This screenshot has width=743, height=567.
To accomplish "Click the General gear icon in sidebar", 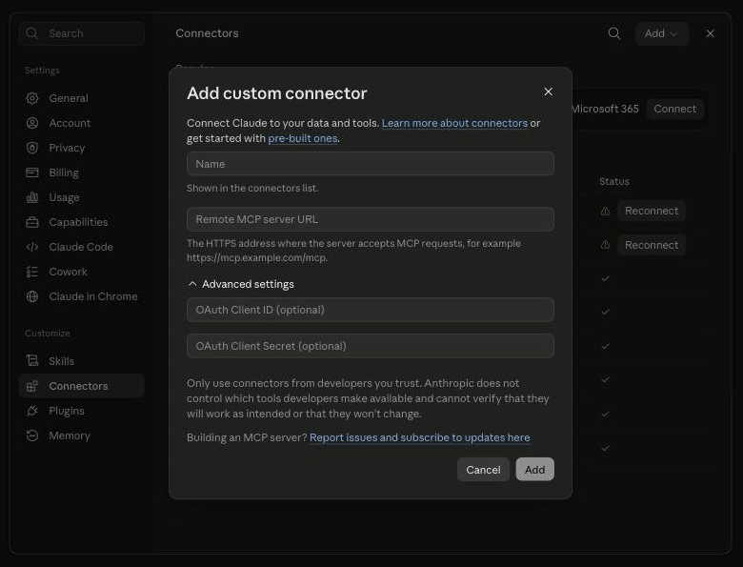I will tap(32, 98).
